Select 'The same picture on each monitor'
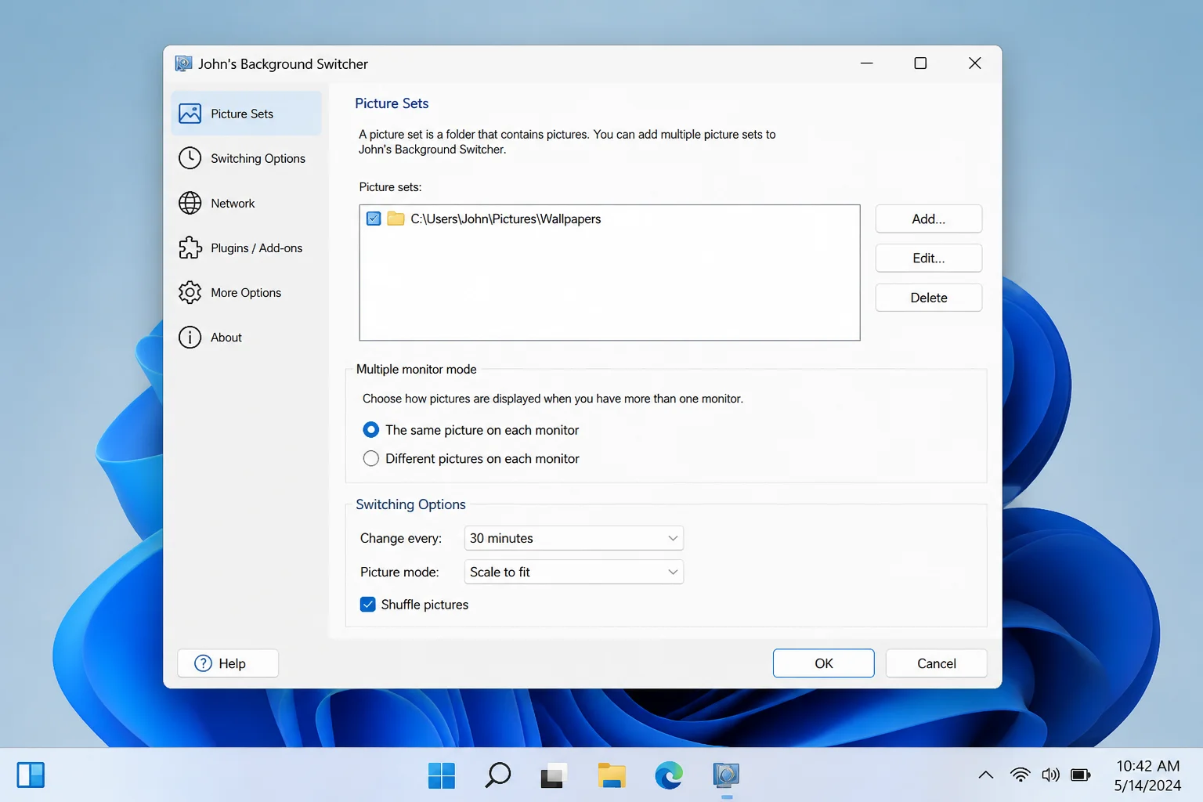Image resolution: width=1203 pixels, height=802 pixels. pos(371,430)
